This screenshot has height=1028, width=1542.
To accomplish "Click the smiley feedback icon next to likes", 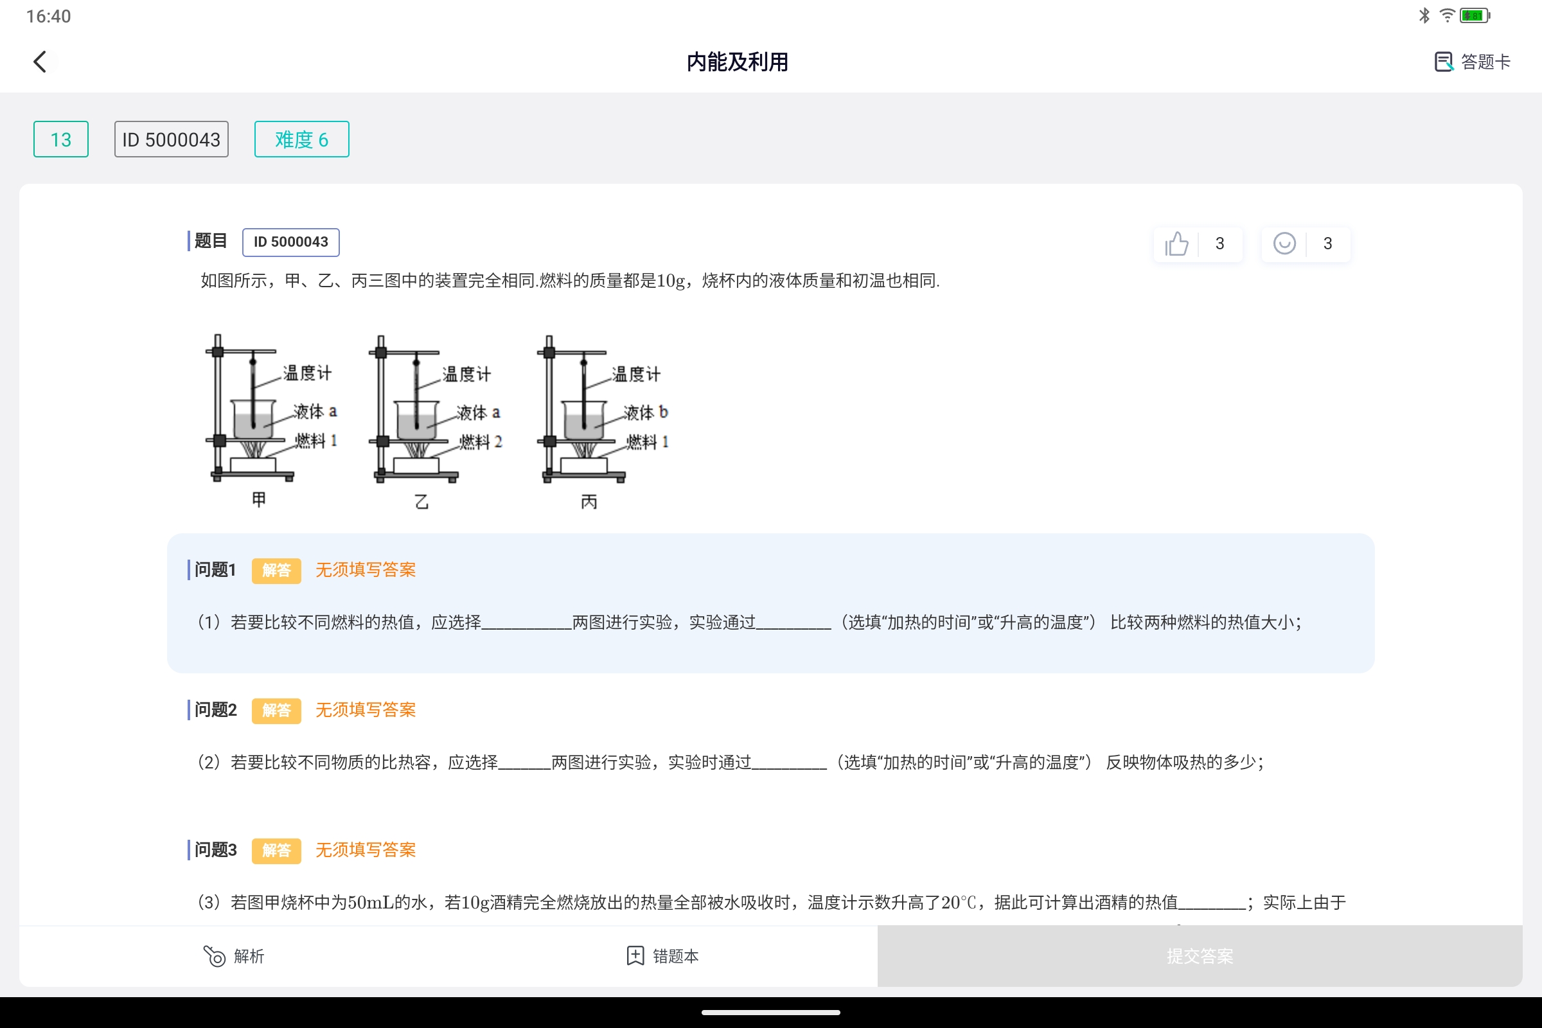I will click(1284, 244).
